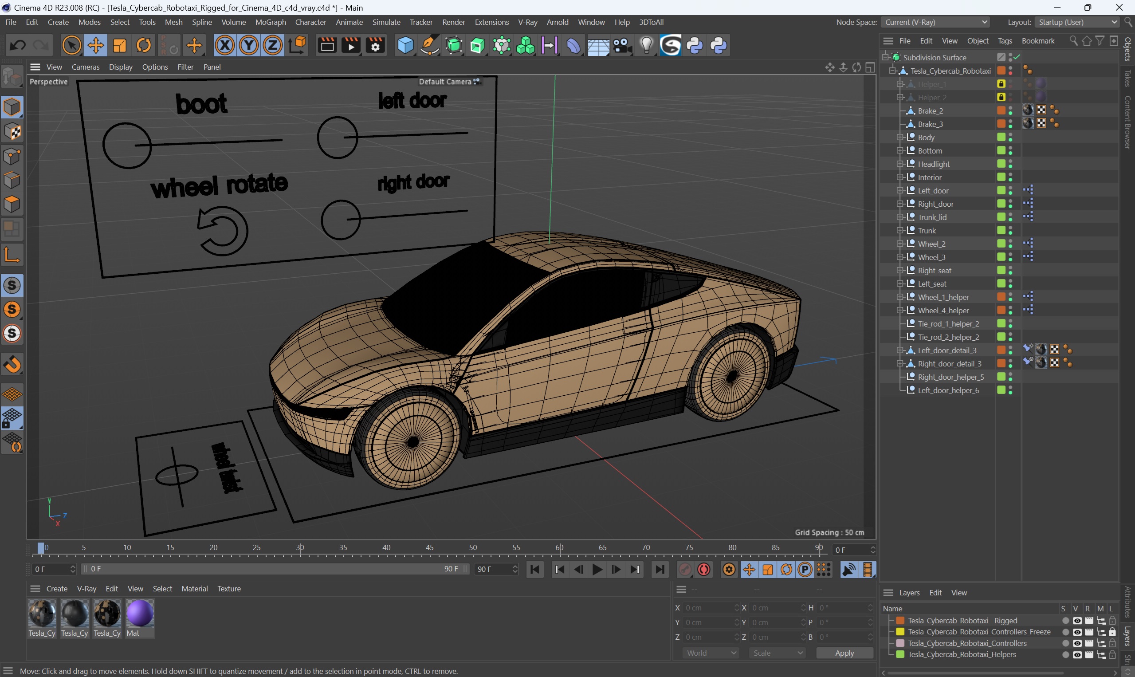Open the Content Browser side tab

(1128, 122)
